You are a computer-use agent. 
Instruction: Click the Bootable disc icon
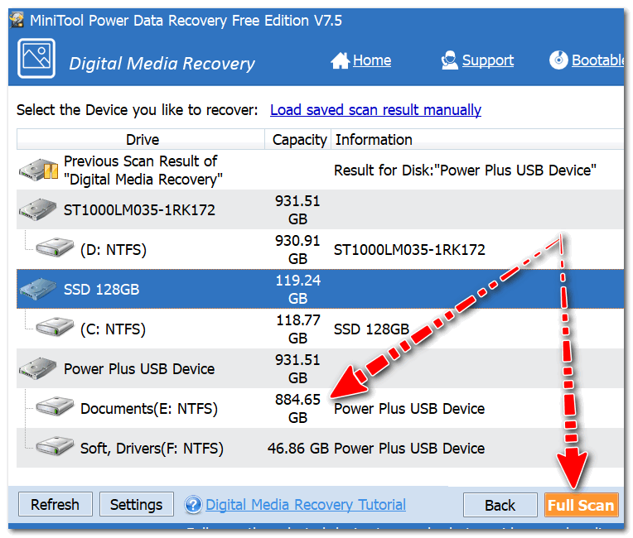pyautogui.click(x=558, y=60)
